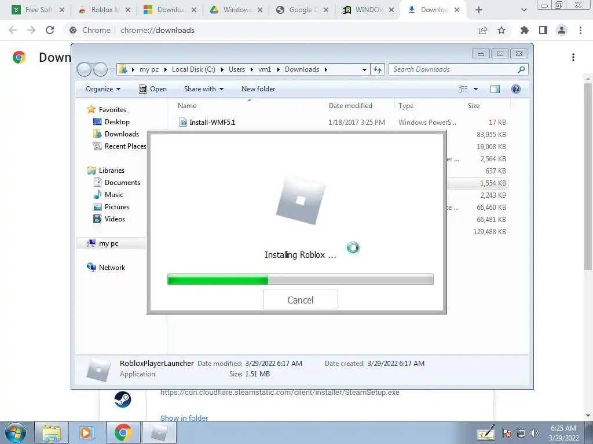
Task: Open Chrome extensions puzzle icon
Action: [525, 30]
